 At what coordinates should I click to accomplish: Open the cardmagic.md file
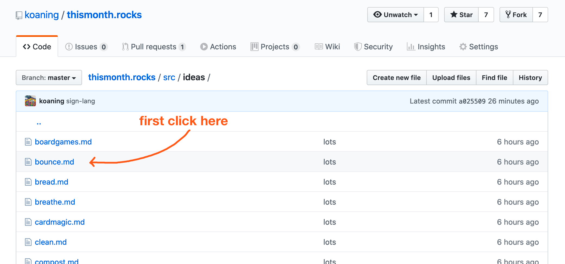tap(60, 222)
